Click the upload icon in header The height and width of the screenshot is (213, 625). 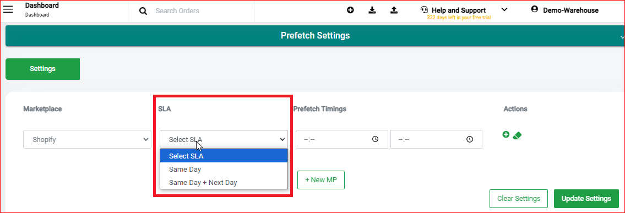[394, 10]
